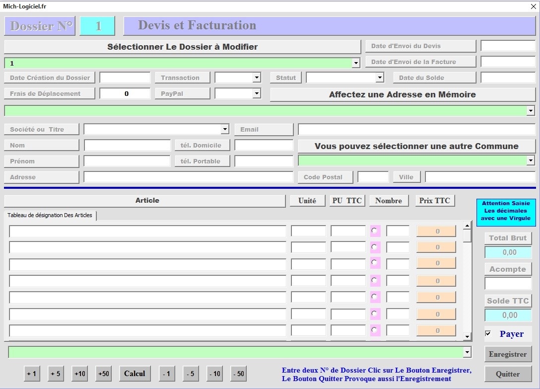Select the first article row radio button

click(x=374, y=231)
